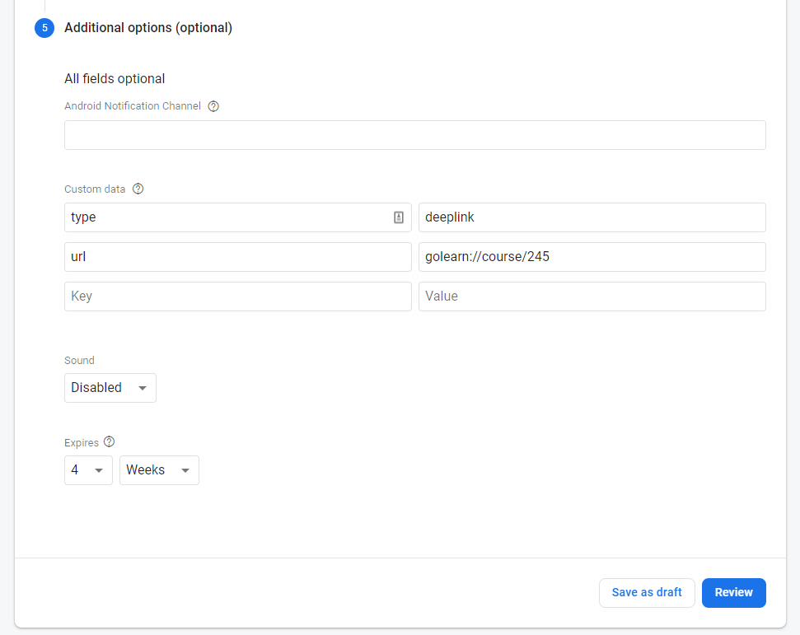Viewport: 800px width, 635px height.
Task: Place cursor in the url key field
Action: tap(237, 256)
